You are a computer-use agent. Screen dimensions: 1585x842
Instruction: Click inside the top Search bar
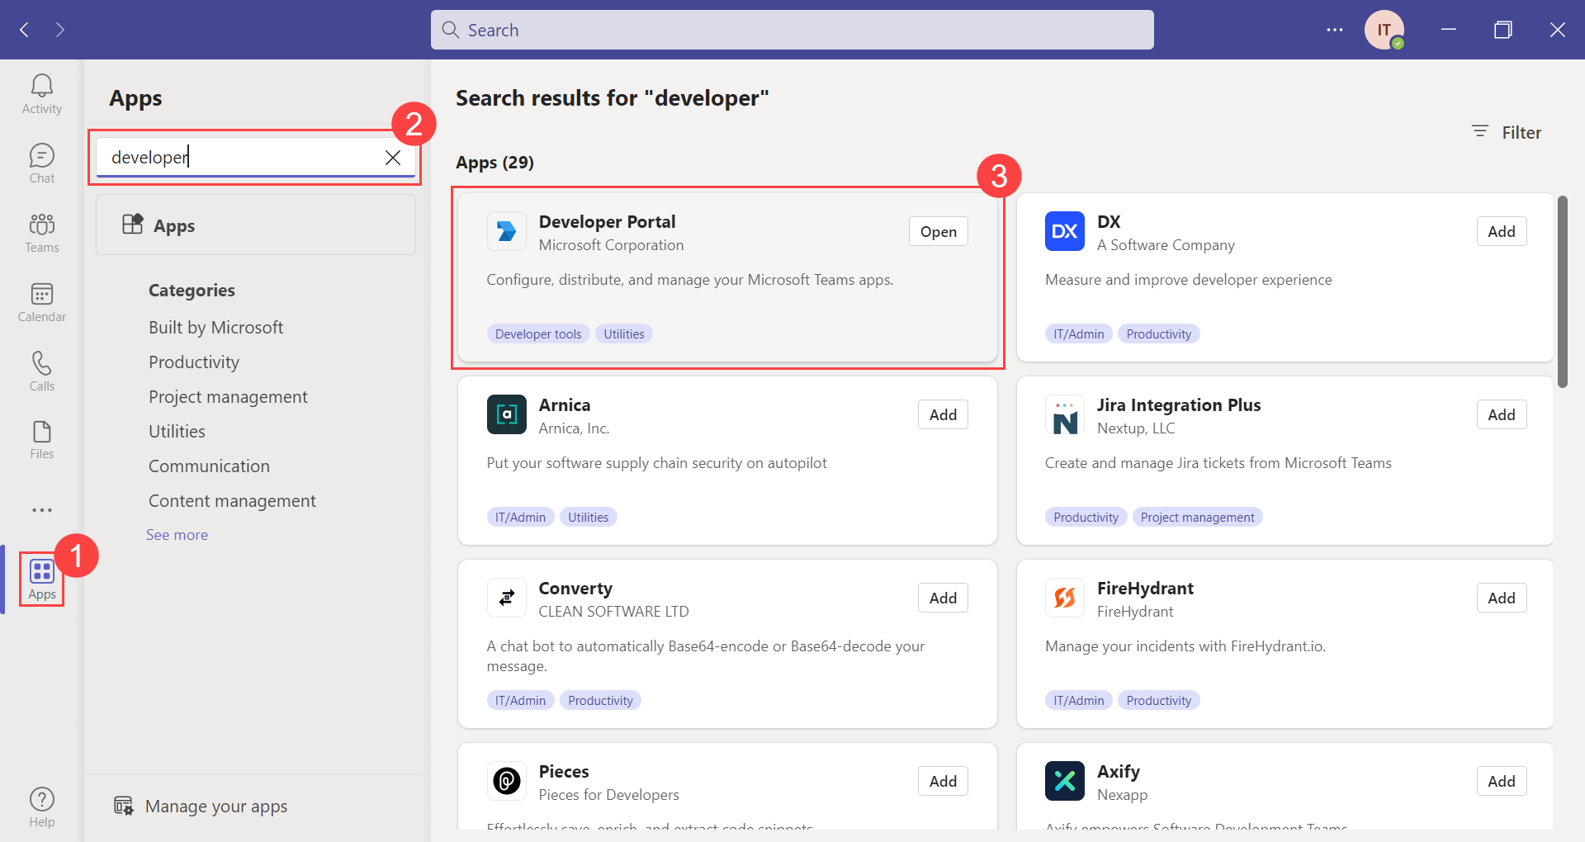[791, 30]
